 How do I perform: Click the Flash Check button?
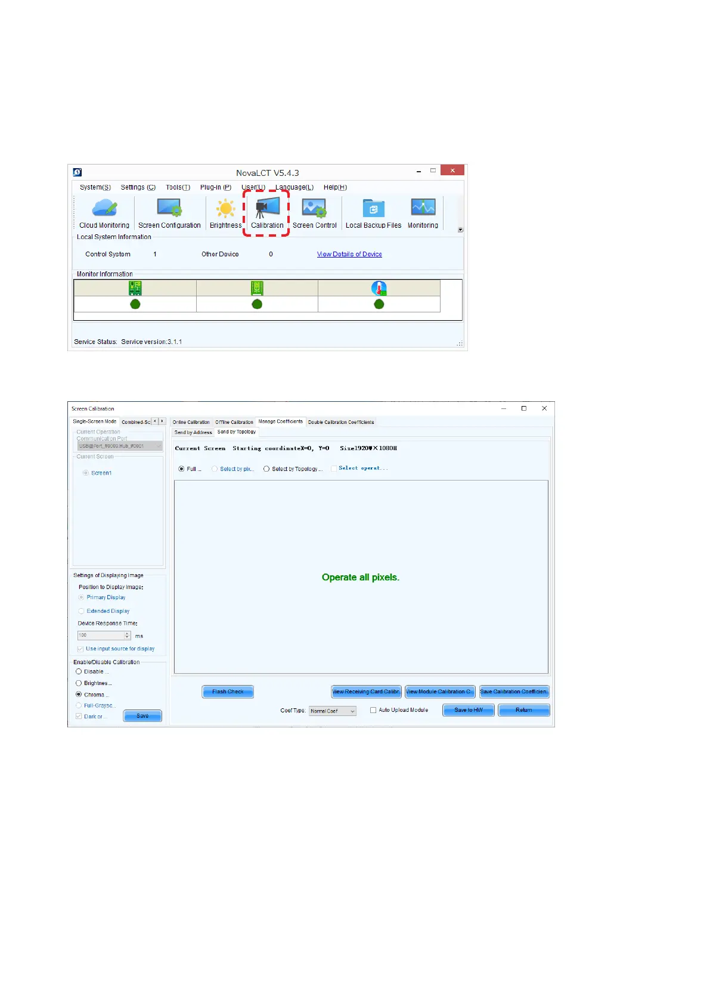228,692
